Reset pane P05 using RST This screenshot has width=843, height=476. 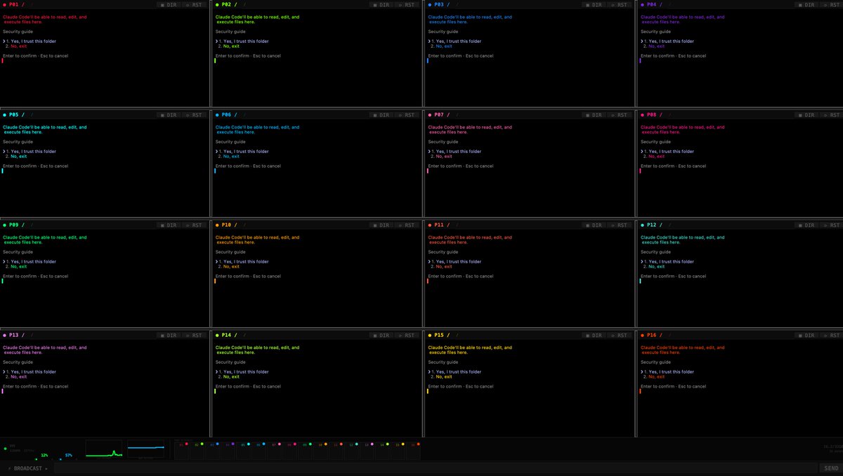pyautogui.click(x=195, y=114)
